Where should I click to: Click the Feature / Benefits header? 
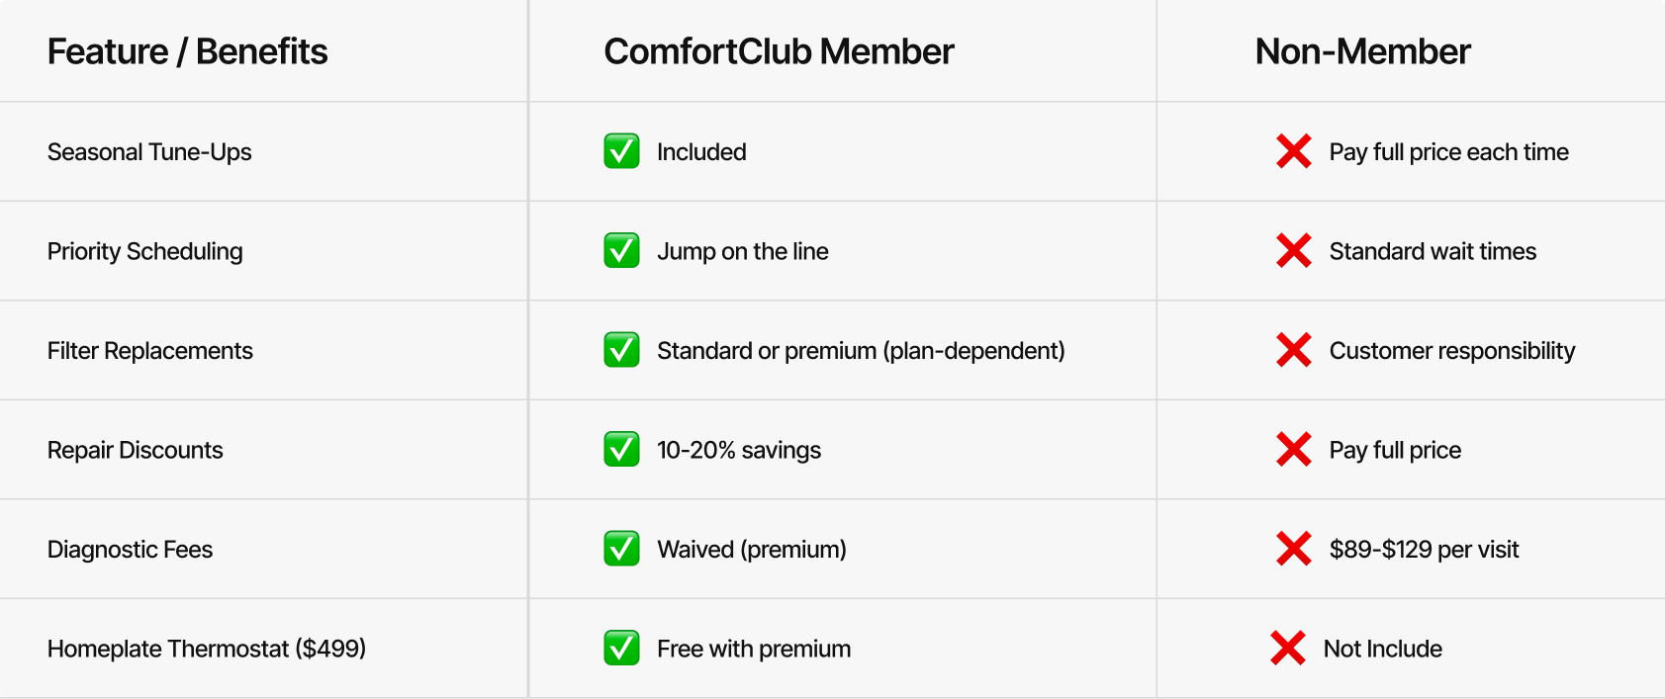point(187,51)
